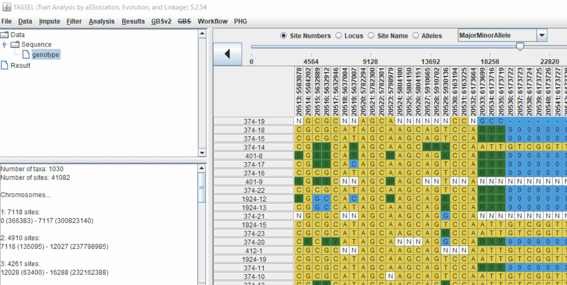Click column header 20513: 5583078
567x285 pixels.
point(299,91)
